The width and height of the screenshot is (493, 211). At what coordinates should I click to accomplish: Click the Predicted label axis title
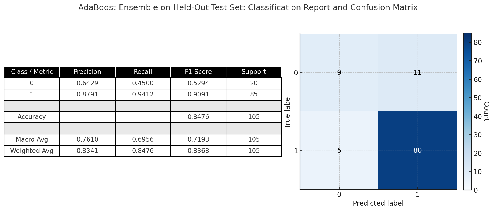(378, 203)
